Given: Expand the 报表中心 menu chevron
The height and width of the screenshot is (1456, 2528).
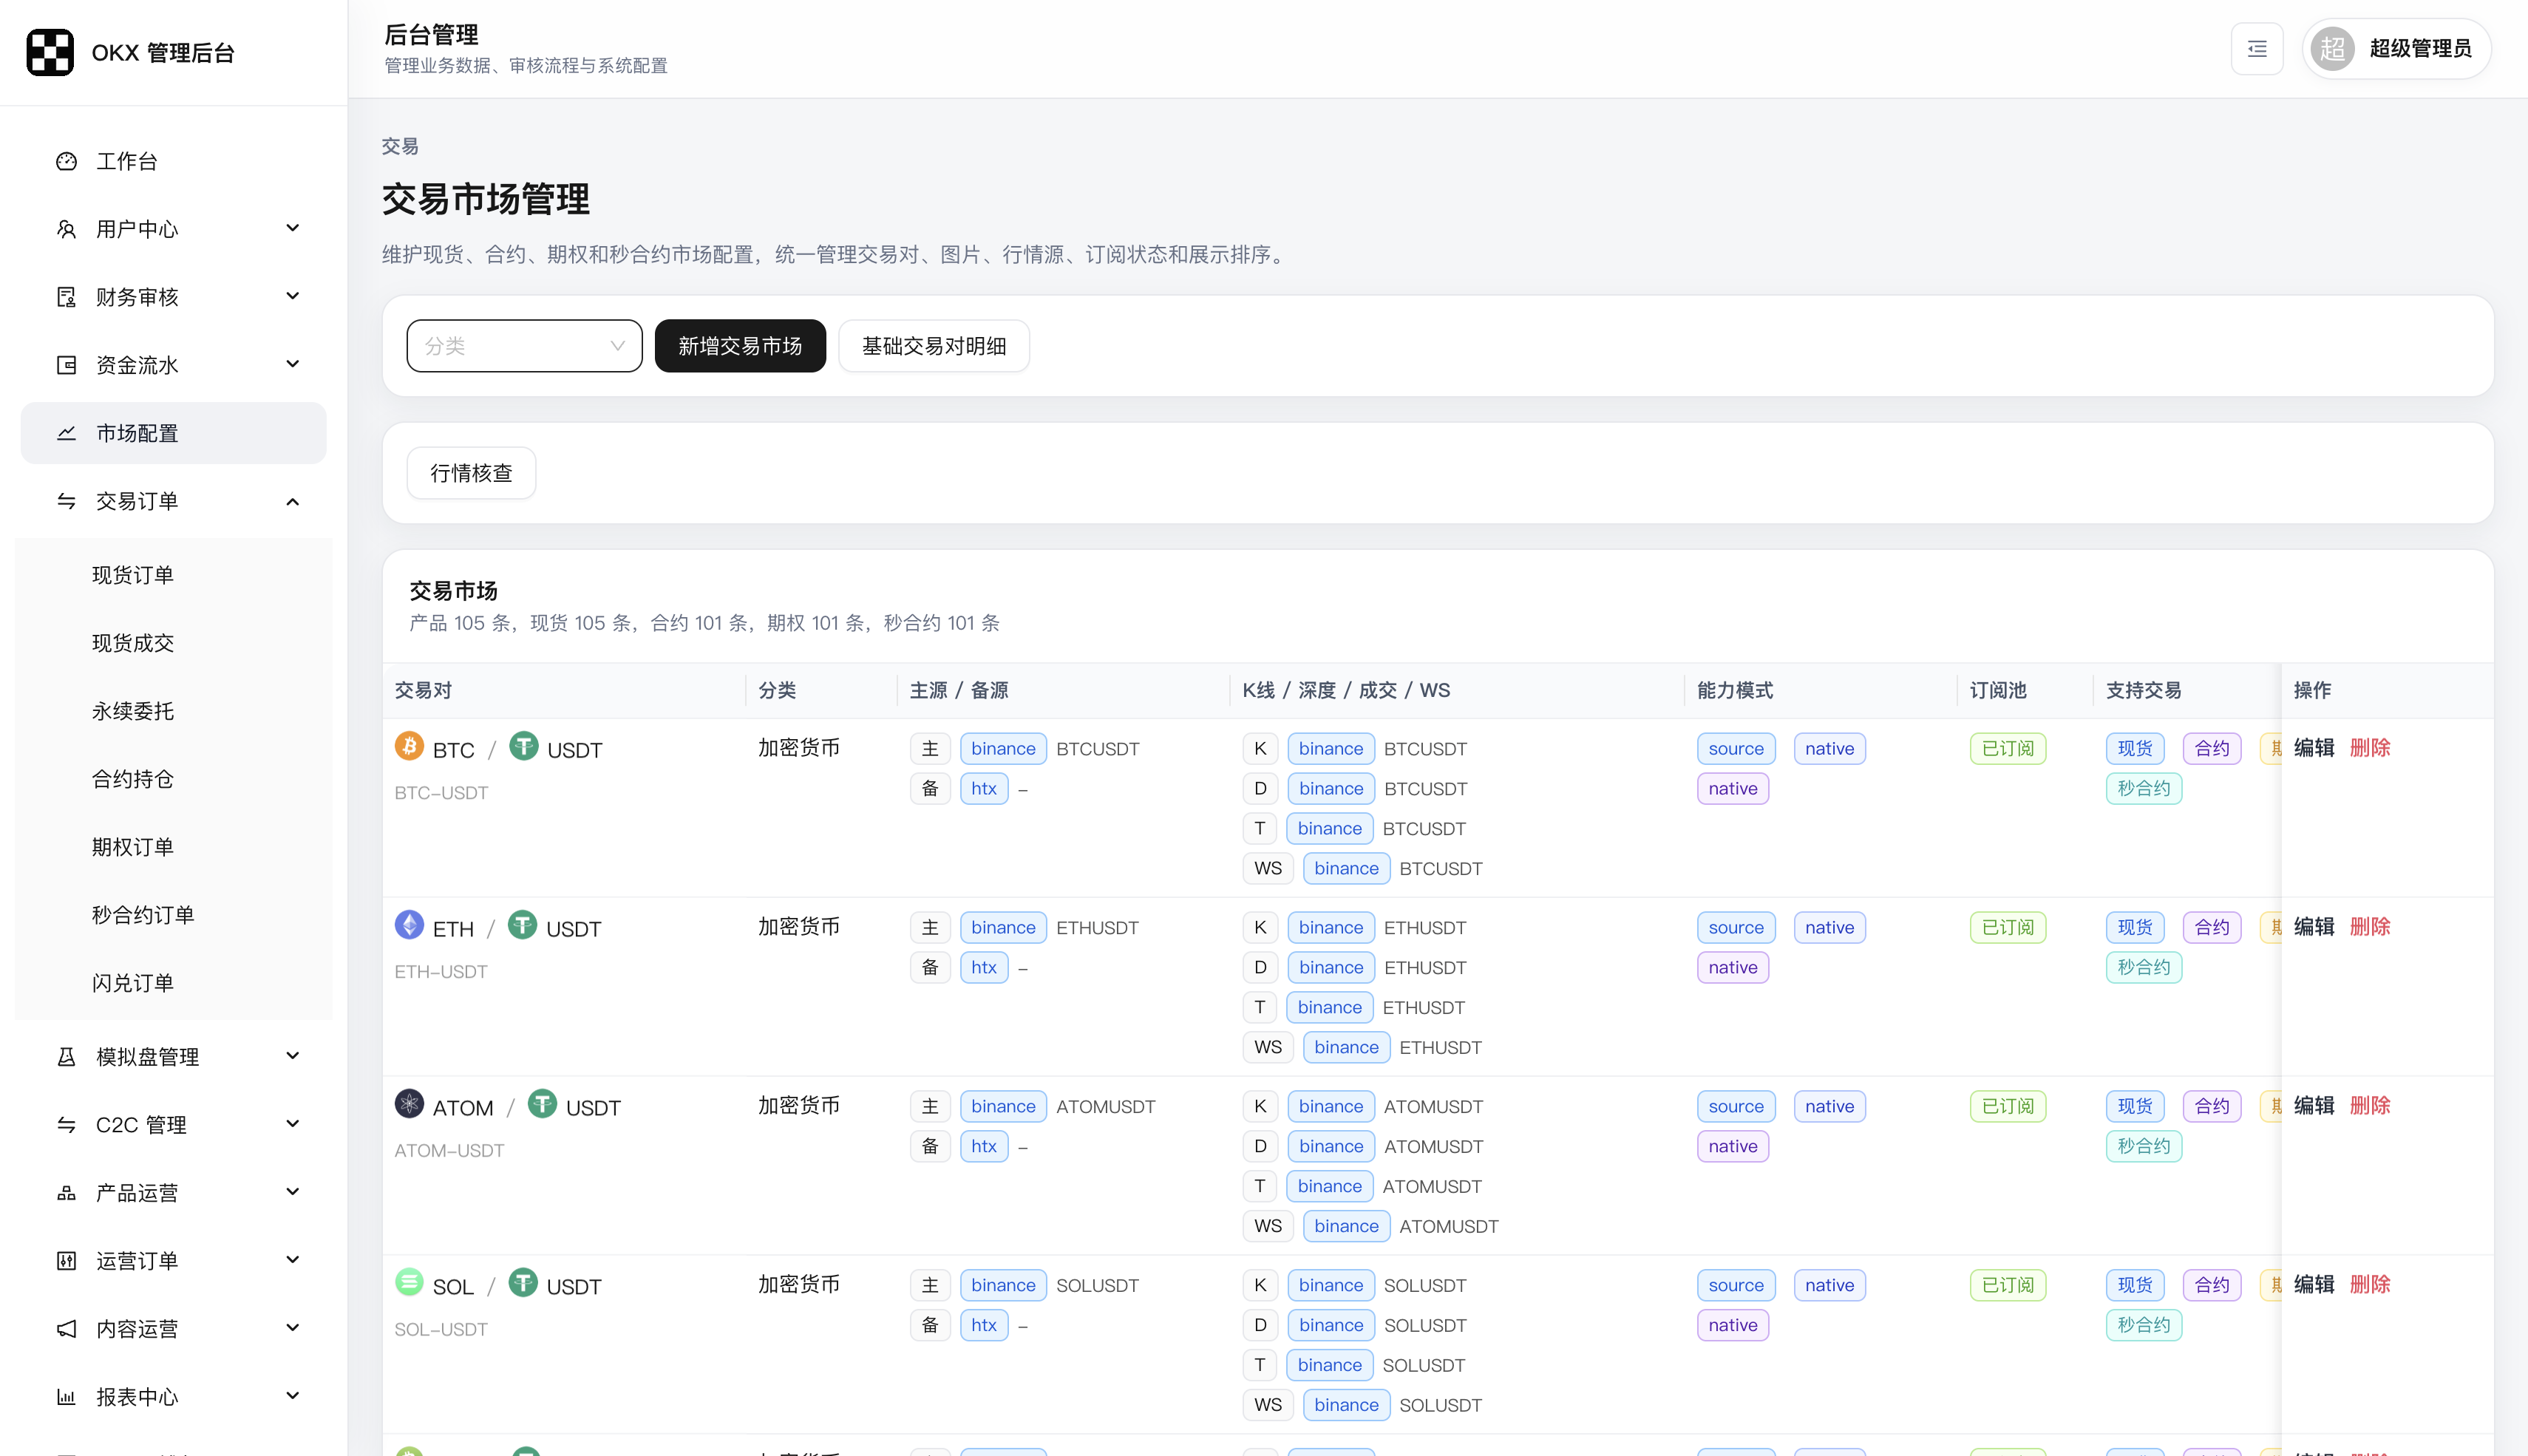Looking at the screenshot, I should coord(293,1397).
